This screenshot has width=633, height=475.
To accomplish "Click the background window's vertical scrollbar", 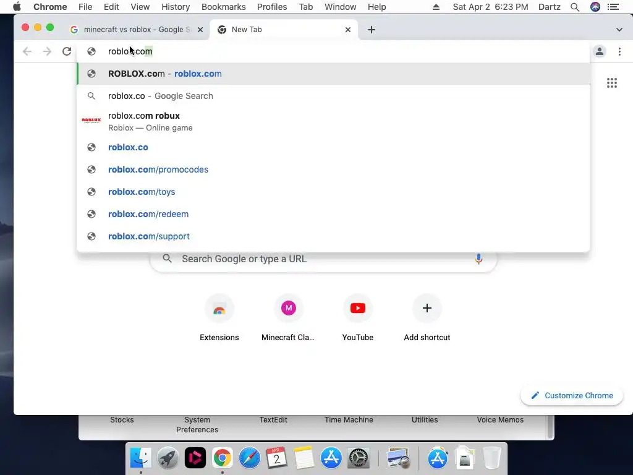I will (550, 427).
